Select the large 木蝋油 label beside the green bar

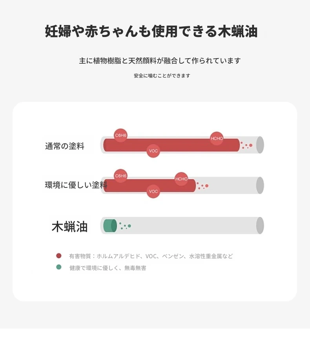tap(70, 227)
